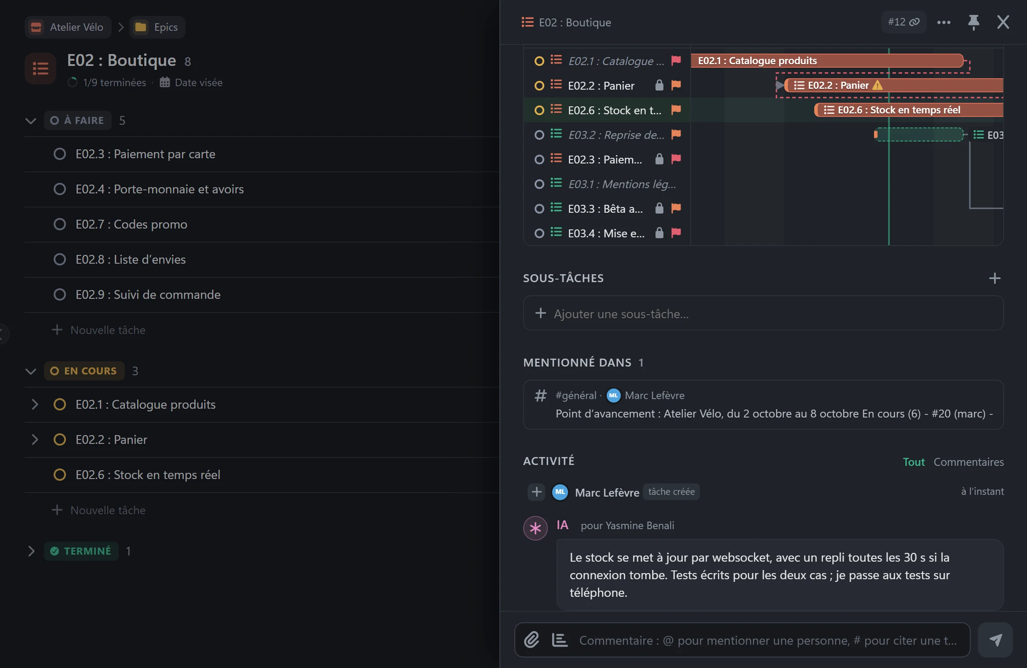Click Nouvelle tâche under À FAIRE
The width and height of the screenshot is (1027, 668).
(x=98, y=330)
